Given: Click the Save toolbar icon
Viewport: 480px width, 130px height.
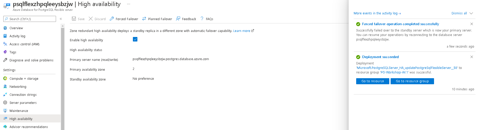Looking at the screenshot, I should [74, 19].
